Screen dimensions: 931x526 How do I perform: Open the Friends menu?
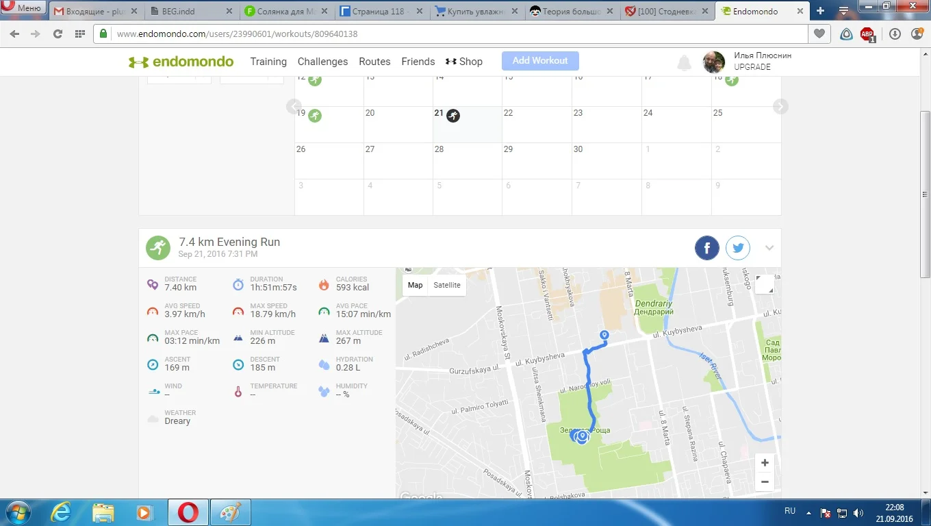click(418, 62)
